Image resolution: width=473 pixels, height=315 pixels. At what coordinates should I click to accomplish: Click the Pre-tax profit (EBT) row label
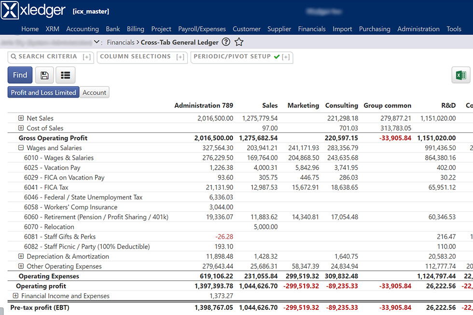(x=40, y=307)
